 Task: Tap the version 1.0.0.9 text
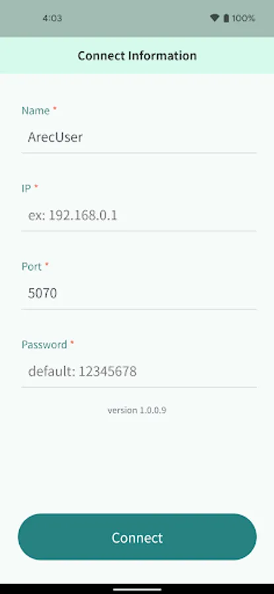click(x=137, y=411)
